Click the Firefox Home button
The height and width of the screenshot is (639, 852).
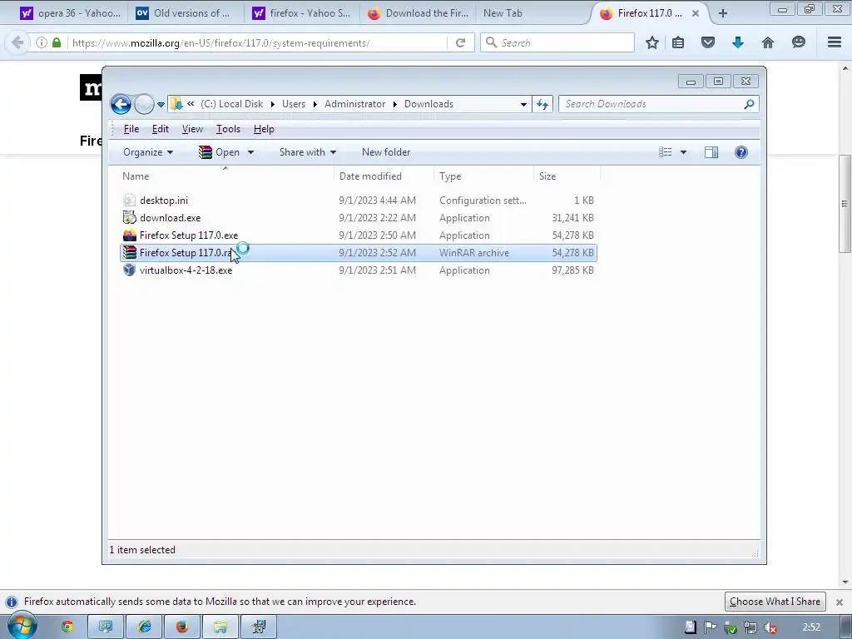(768, 42)
